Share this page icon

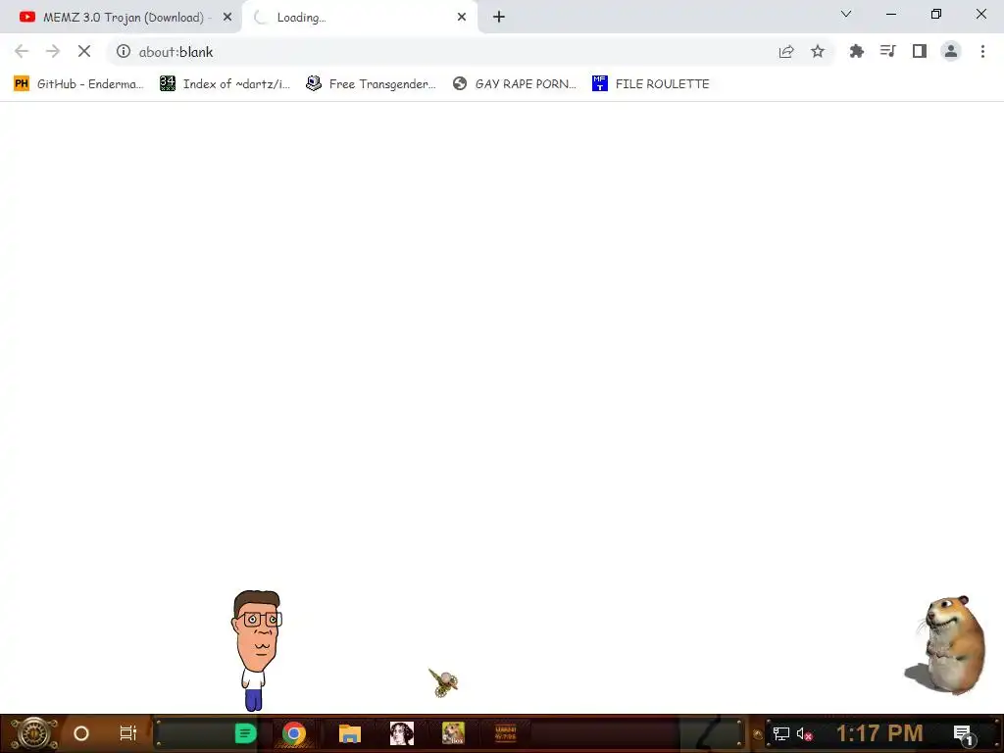[x=786, y=51]
